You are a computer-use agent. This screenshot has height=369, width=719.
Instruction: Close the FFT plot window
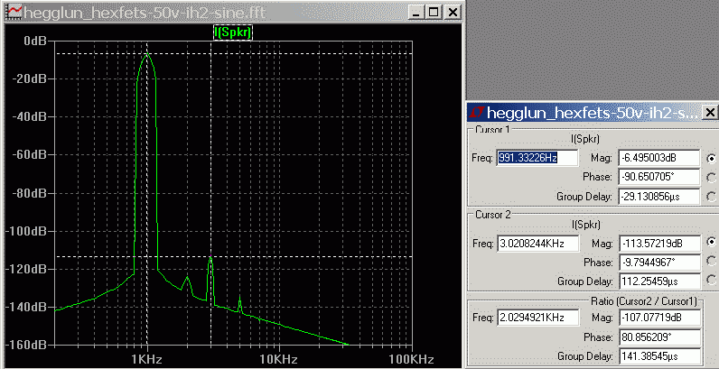click(x=453, y=13)
